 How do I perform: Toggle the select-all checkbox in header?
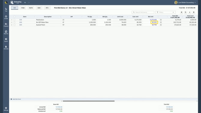[x=14, y=17]
